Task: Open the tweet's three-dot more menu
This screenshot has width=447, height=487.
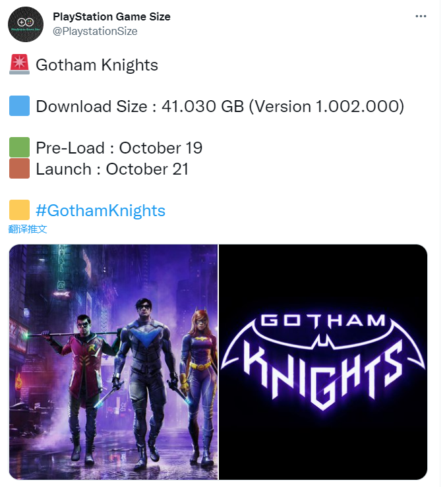Action: coord(421,17)
